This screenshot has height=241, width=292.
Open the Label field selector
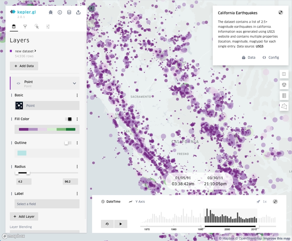(x=47, y=204)
